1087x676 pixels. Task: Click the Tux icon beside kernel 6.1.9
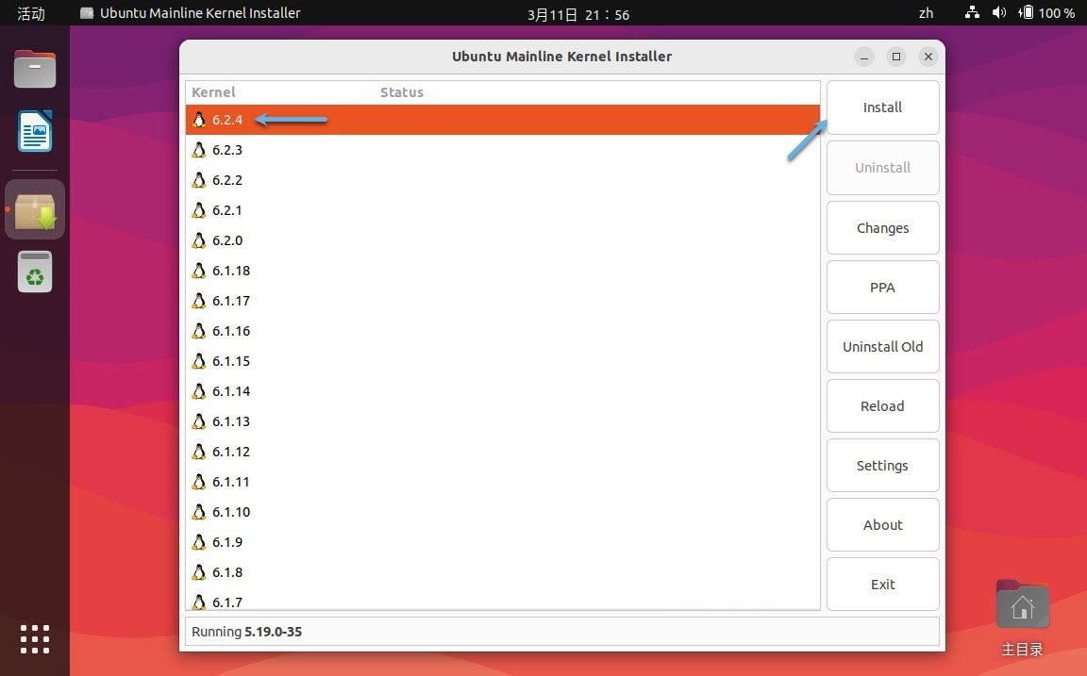199,542
